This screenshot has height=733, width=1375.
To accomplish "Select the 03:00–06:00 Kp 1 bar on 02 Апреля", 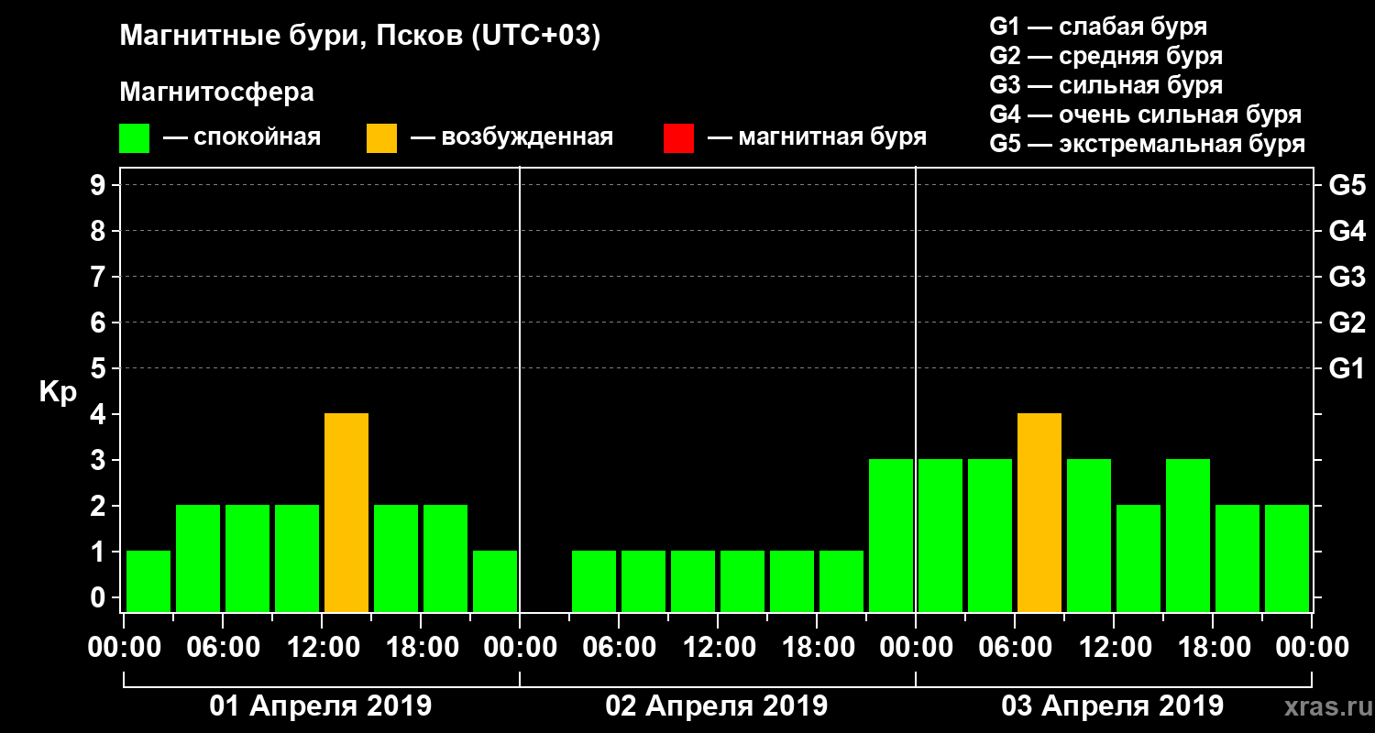I will 594,582.
